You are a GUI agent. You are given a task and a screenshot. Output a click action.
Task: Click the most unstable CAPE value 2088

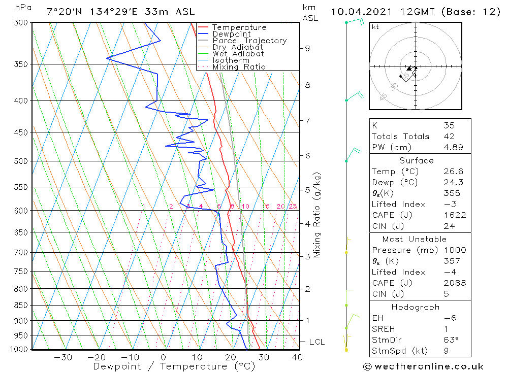pyautogui.click(x=455, y=283)
